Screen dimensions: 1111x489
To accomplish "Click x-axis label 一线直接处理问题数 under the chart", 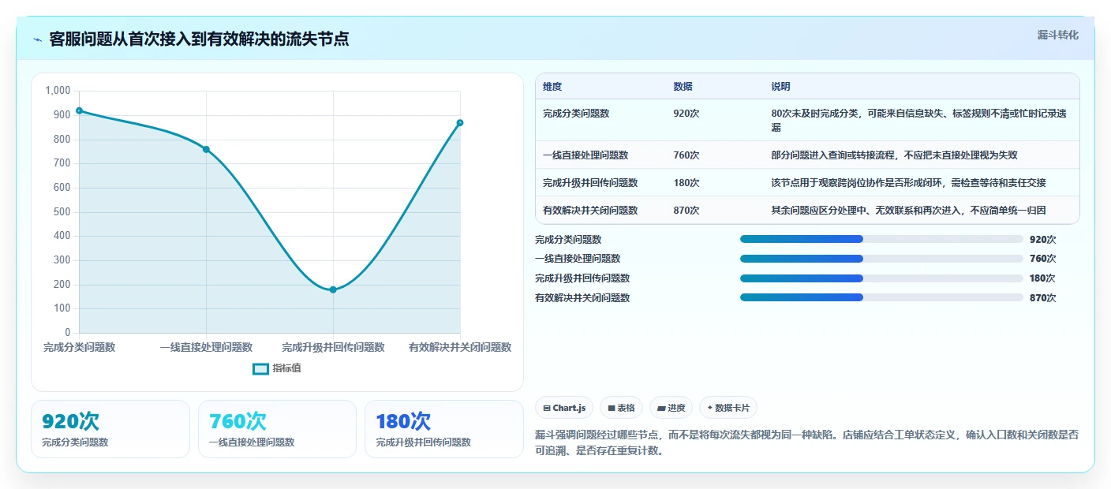I will 206,347.
